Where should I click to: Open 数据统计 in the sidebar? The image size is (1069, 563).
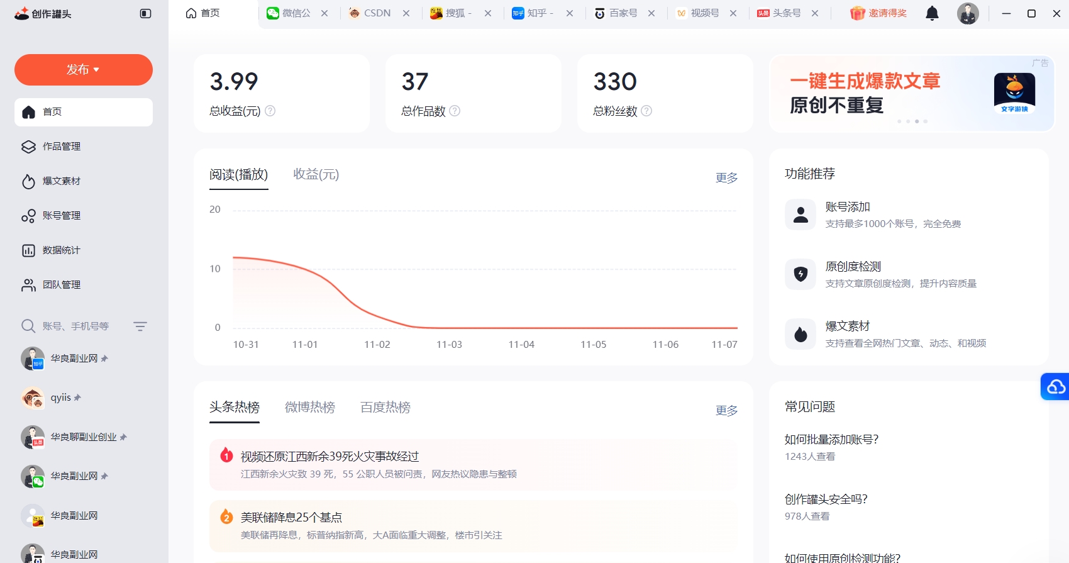(x=84, y=250)
